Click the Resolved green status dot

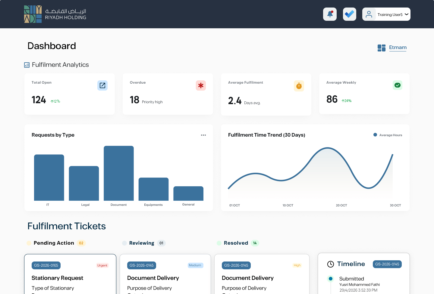219,243
